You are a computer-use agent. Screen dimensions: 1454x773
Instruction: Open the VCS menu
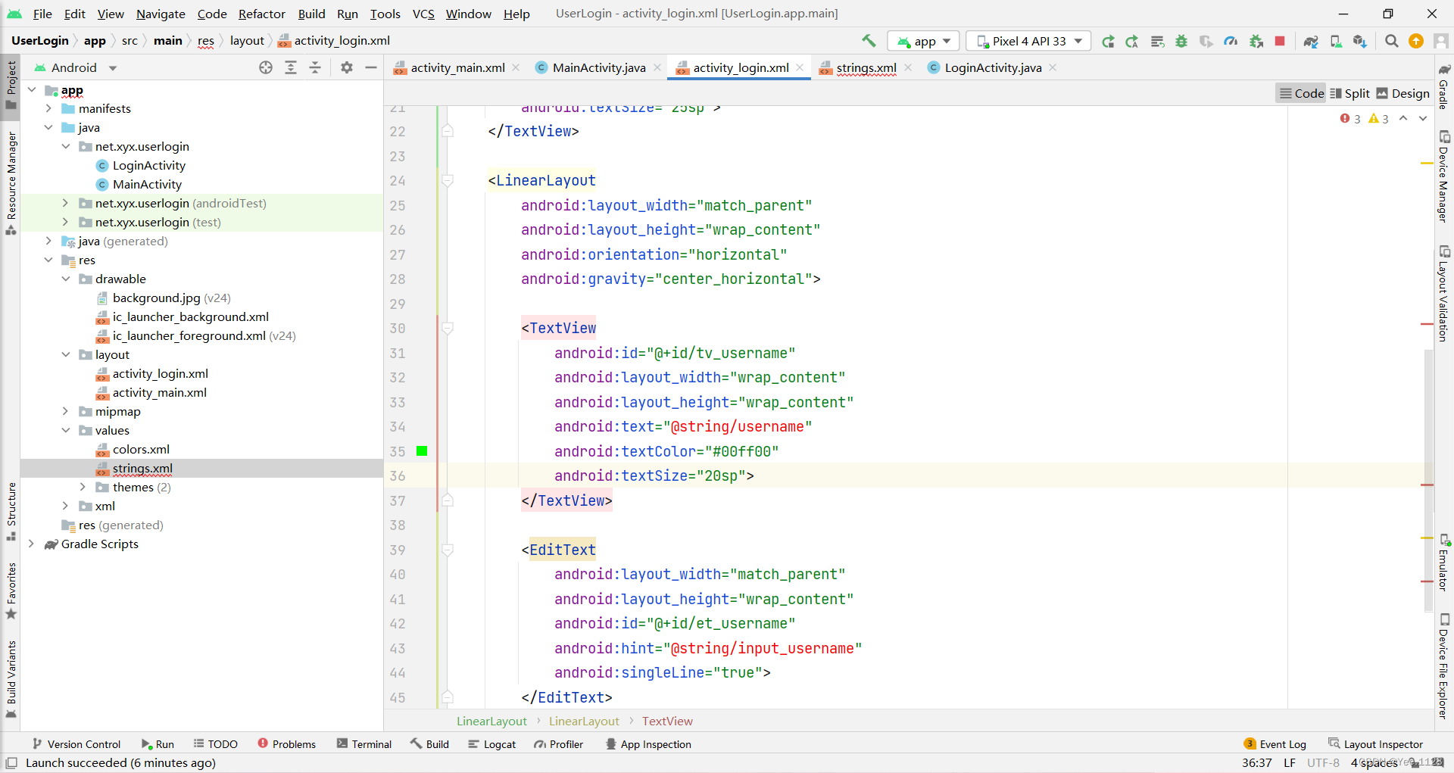point(423,14)
